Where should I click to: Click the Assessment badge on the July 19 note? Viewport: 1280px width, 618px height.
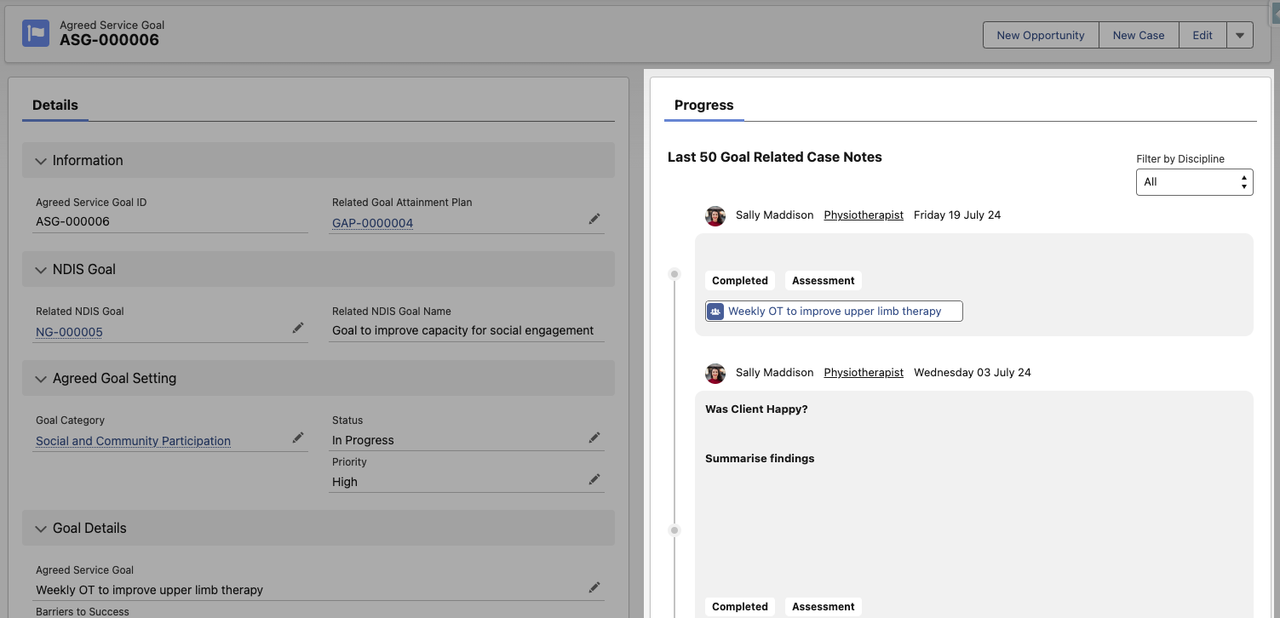click(823, 280)
